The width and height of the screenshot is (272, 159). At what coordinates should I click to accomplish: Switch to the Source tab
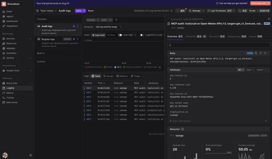[x=255, y=37]
